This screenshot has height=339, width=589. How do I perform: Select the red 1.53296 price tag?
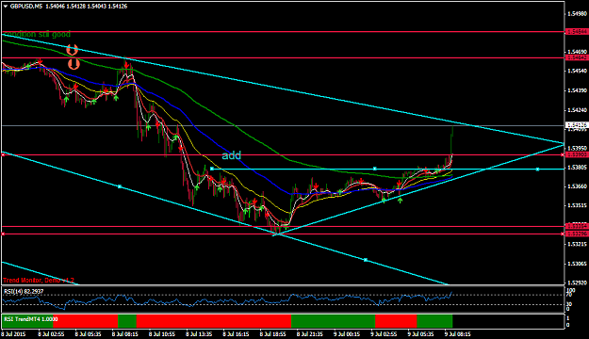pyautogui.click(x=577, y=234)
